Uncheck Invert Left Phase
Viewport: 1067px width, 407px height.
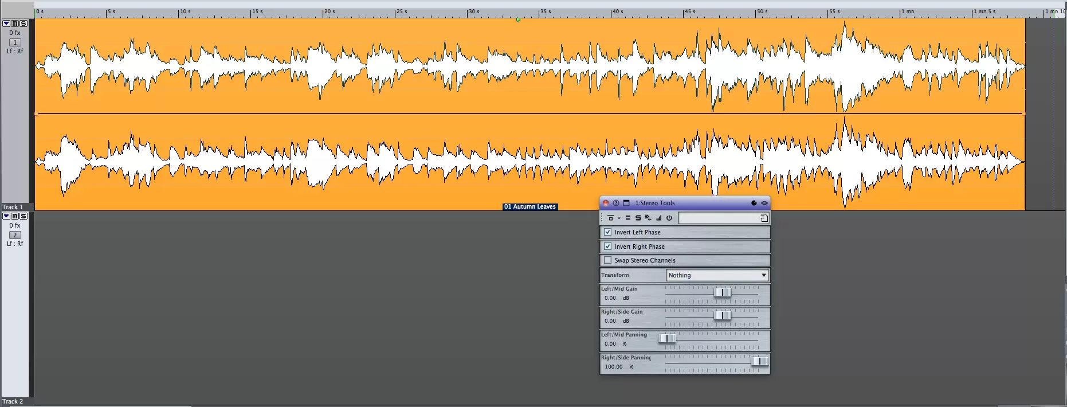coord(607,232)
